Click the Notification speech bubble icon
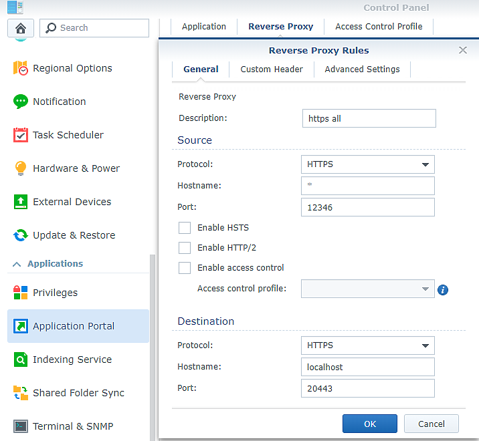Image resolution: width=479 pixels, height=441 pixels. coord(21,102)
